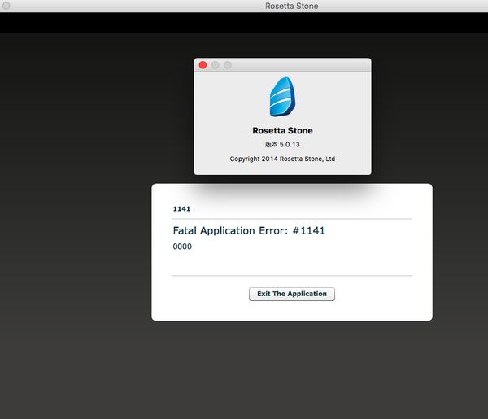Click the "0000" error detail text
The image size is (488, 419).
pos(182,247)
